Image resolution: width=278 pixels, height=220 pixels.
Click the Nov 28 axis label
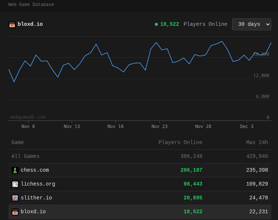coord(203,126)
